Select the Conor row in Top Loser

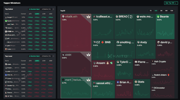[30, 79]
